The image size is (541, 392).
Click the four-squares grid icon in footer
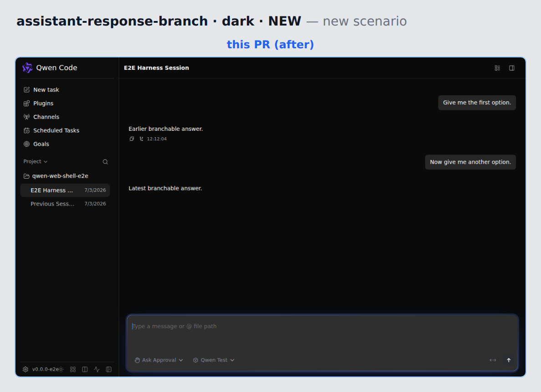[73, 369]
